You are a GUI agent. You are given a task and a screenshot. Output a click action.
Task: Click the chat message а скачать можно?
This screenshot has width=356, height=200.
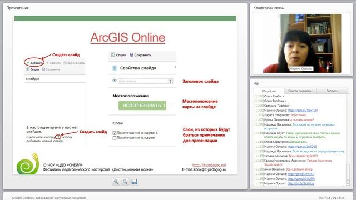302,120
